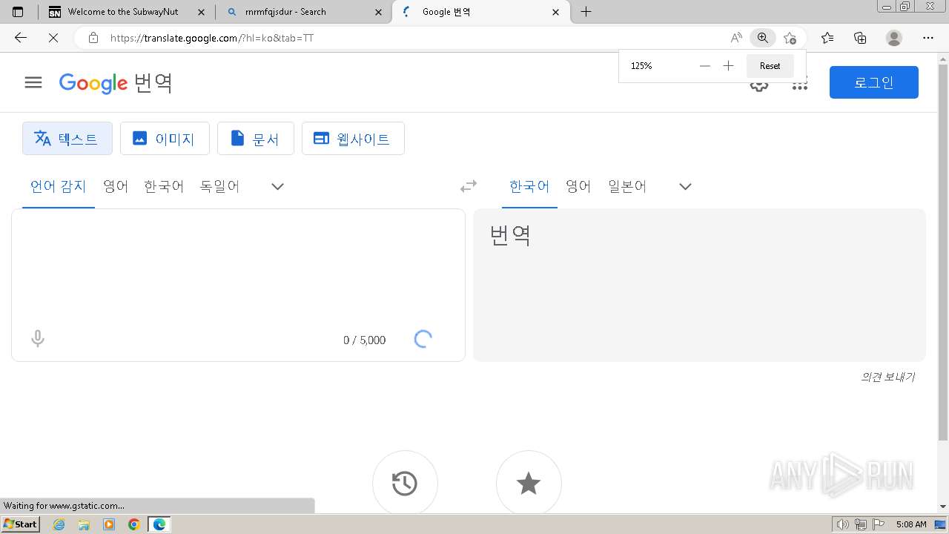This screenshot has width=949, height=534.
Task: Choose 독일어 as source language
Action: click(219, 186)
